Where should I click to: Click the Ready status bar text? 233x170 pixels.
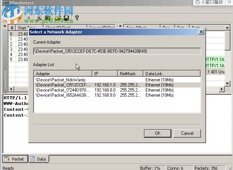[x=8, y=168]
